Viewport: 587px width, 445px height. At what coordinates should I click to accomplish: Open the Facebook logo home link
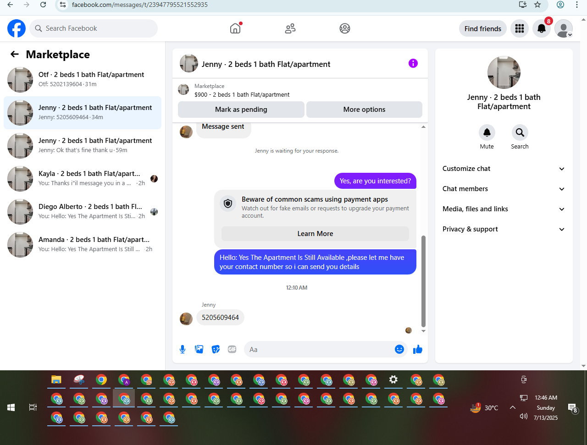pyautogui.click(x=17, y=28)
